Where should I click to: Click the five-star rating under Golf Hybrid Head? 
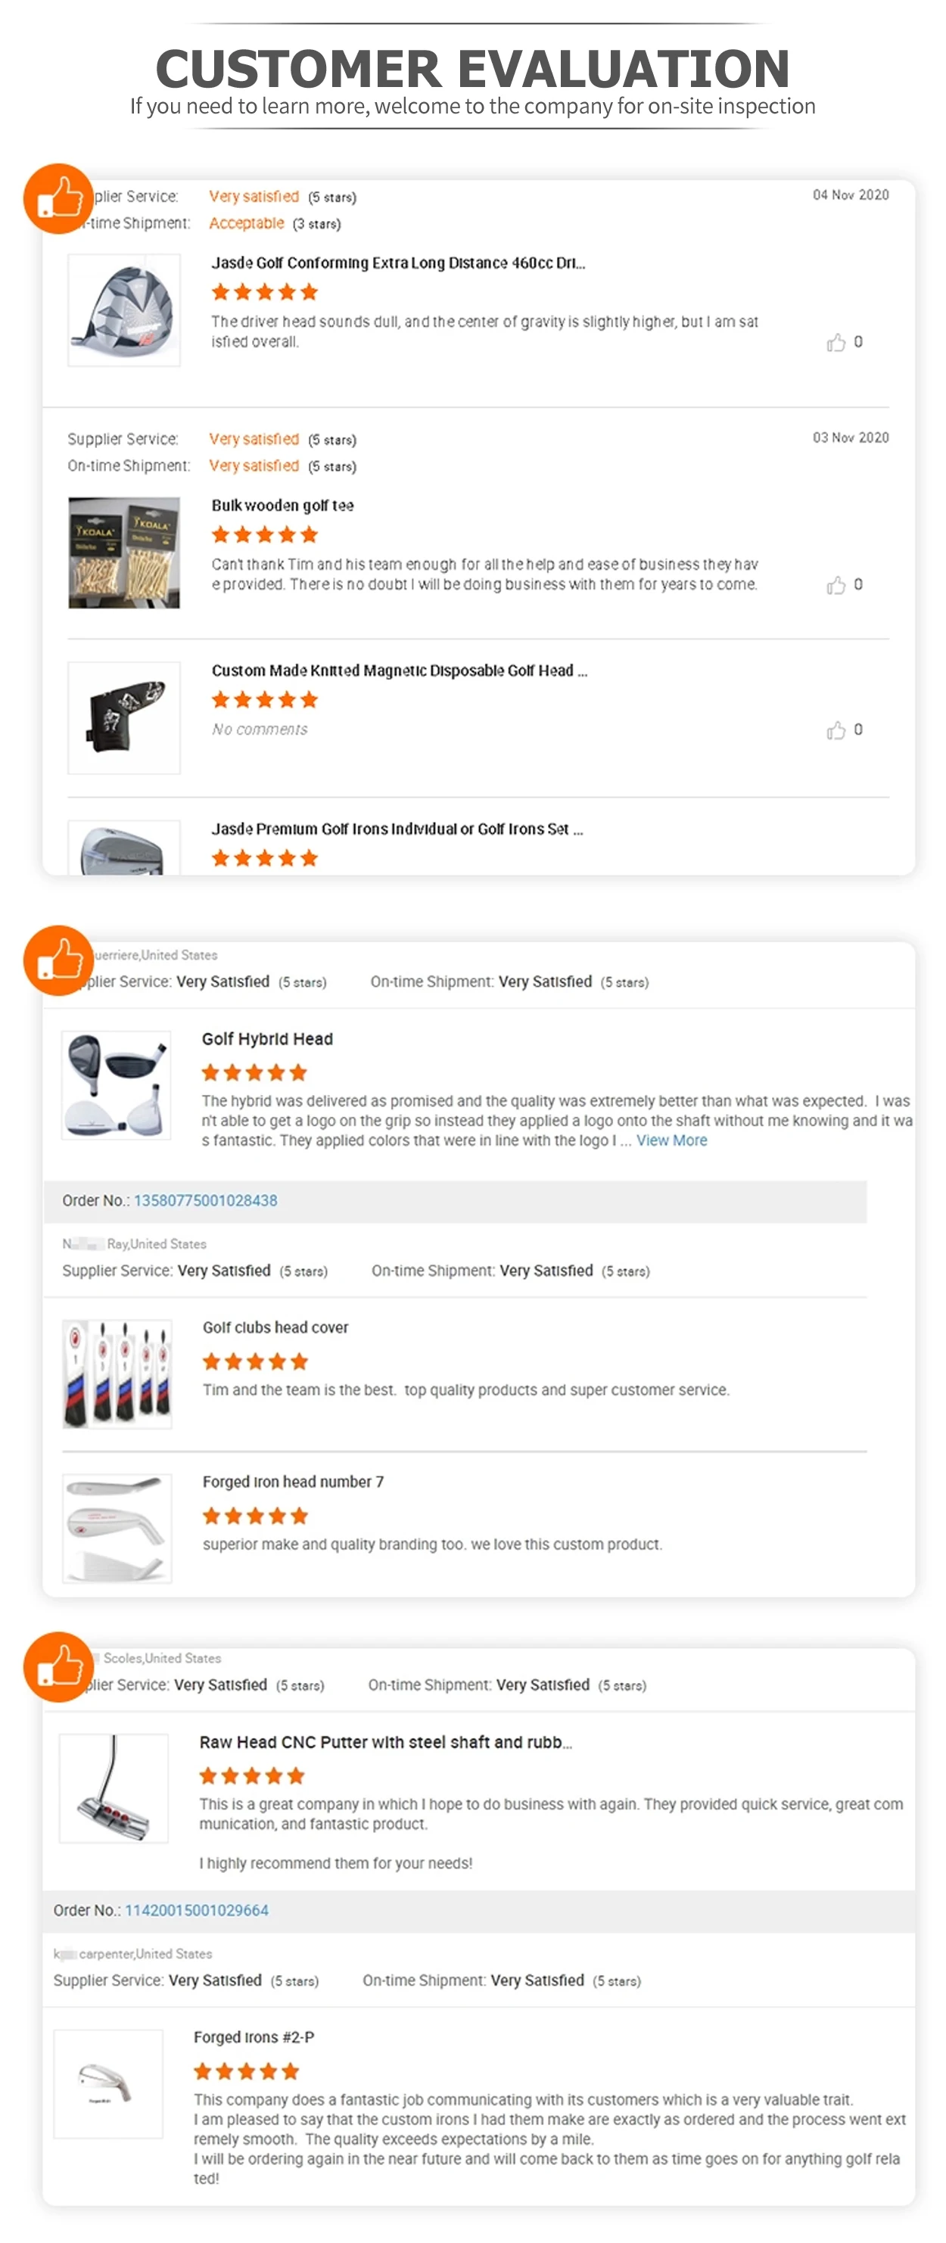click(254, 1073)
